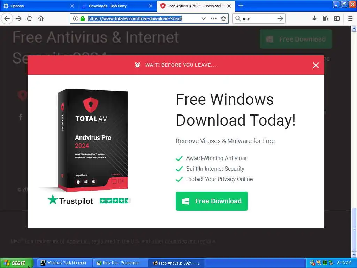Open the address bar history dropdown
The width and height of the screenshot is (357, 268).
[x=204, y=19]
